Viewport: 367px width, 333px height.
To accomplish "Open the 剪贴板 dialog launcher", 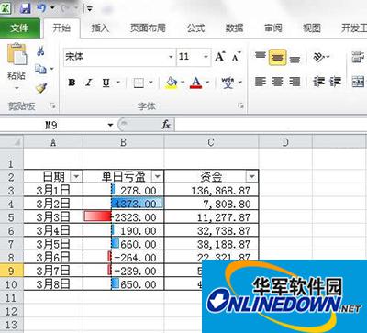I will (52, 106).
